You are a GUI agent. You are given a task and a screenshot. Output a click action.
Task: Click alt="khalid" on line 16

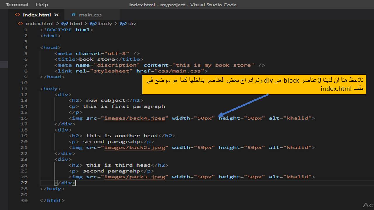pyautogui.click(x=290, y=118)
